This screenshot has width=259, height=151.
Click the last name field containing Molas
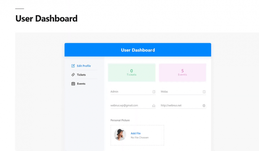click(x=183, y=92)
